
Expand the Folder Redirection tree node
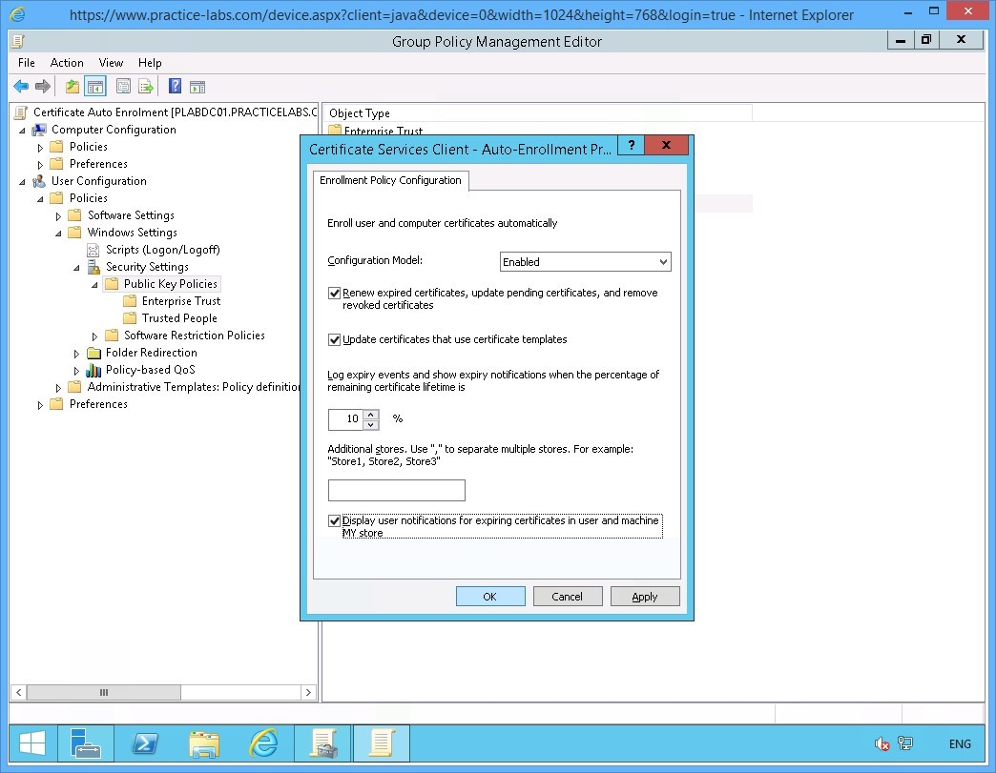pyautogui.click(x=76, y=353)
